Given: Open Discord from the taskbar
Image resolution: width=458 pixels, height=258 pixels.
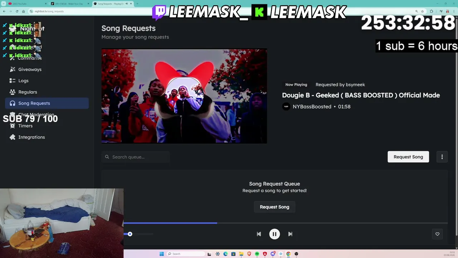Looking at the screenshot, I should pos(273,254).
